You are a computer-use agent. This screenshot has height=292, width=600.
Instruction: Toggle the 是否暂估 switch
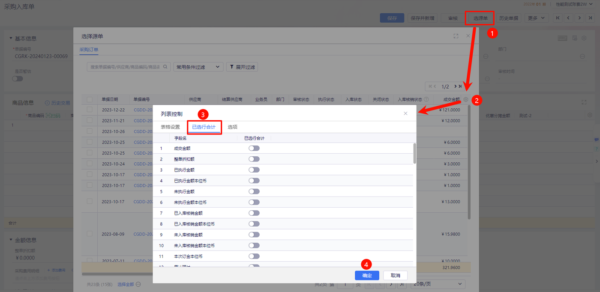[18, 78]
